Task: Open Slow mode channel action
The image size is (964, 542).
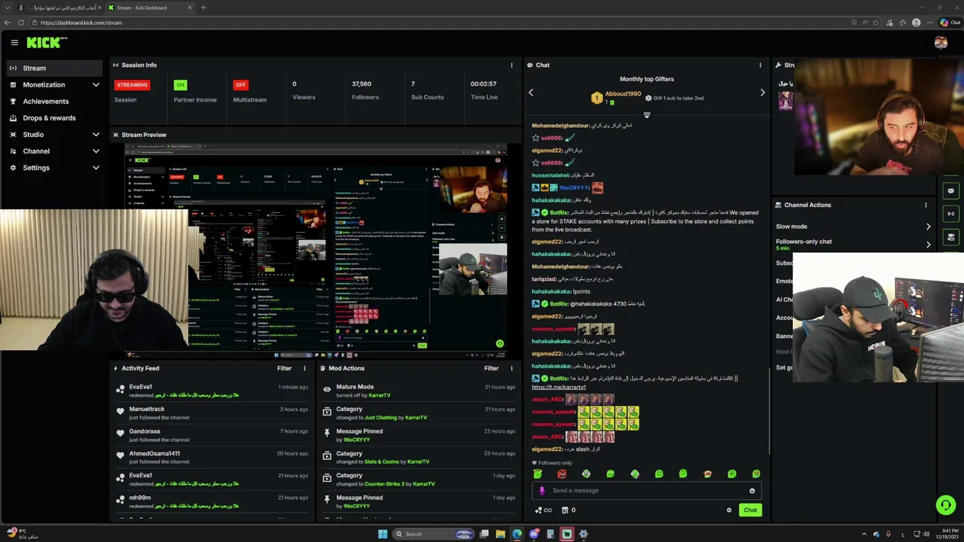Action: click(853, 227)
